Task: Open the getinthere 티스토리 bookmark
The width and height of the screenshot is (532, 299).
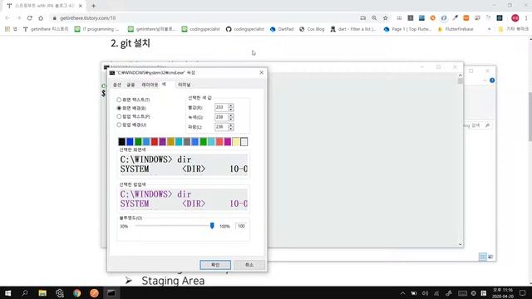Action: click(46, 29)
